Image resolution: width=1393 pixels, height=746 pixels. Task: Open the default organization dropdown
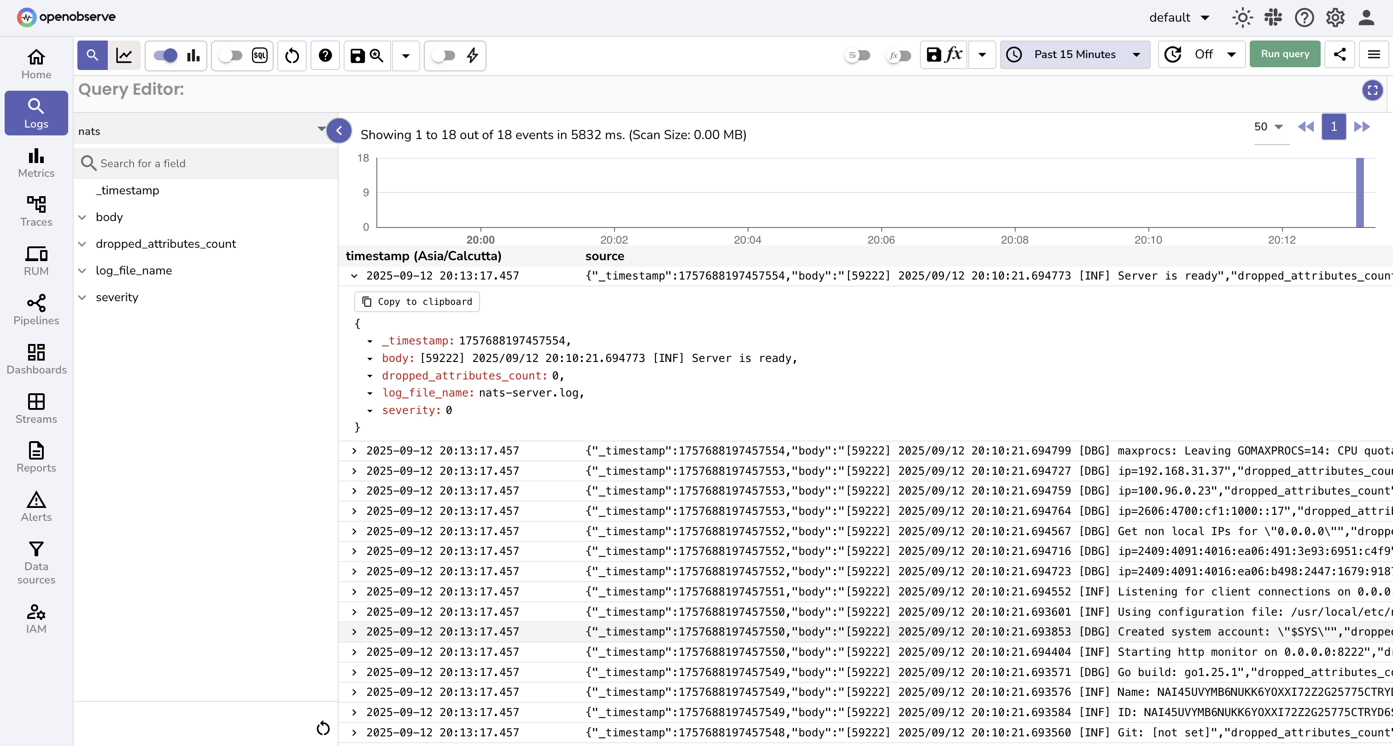1179,17
